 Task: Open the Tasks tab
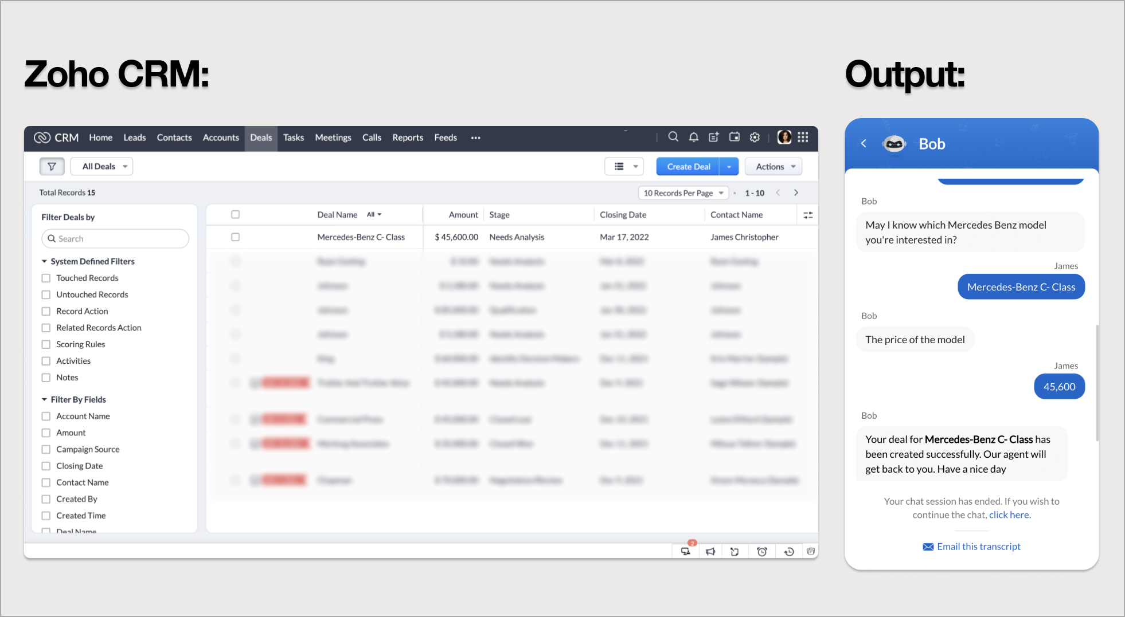coord(294,137)
